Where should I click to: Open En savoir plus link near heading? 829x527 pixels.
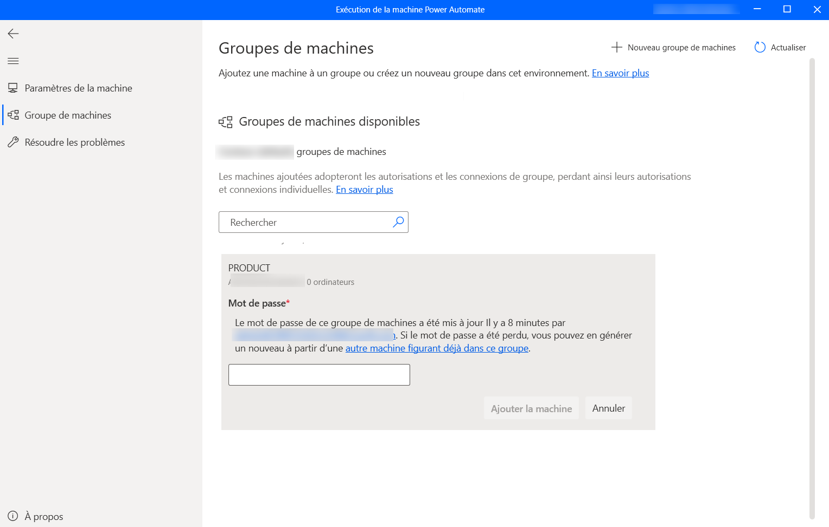coord(620,73)
